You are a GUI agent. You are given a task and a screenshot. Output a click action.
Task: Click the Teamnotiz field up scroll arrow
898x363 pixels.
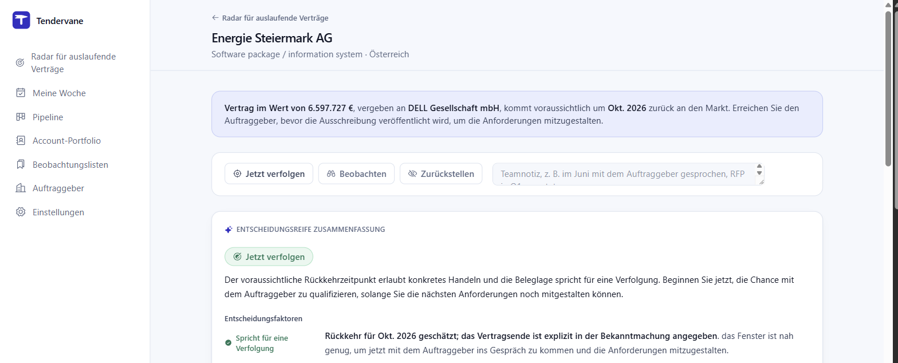[x=759, y=167]
